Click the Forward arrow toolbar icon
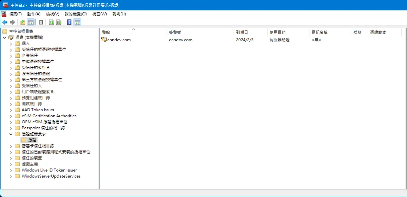Image resolution: width=407 pixels, height=197 pixels. tap(12, 22)
